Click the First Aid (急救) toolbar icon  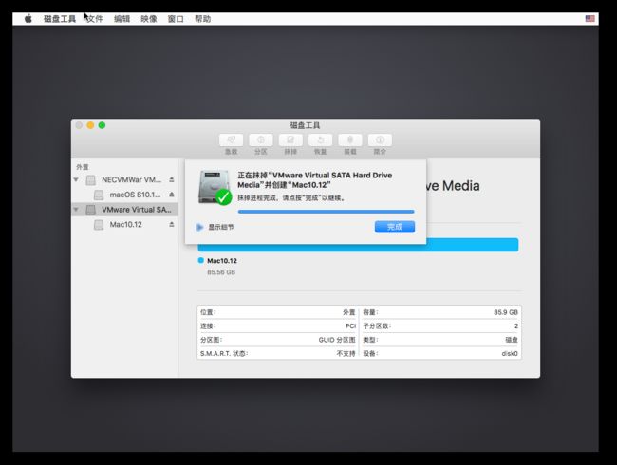[231, 139]
